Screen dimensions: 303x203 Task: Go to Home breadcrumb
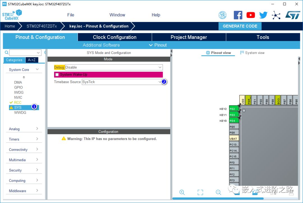click(10, 26)
